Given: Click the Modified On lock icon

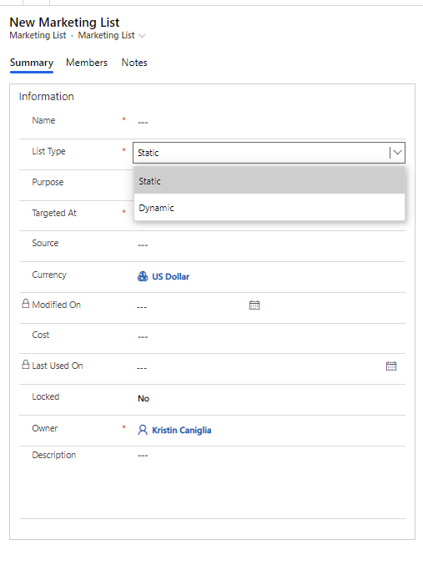Looking at the screenshot, I should pos(25,304).
